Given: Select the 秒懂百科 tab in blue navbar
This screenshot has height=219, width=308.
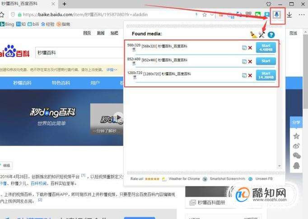Looking at the screenshot, I should click(x=22, y=83).
